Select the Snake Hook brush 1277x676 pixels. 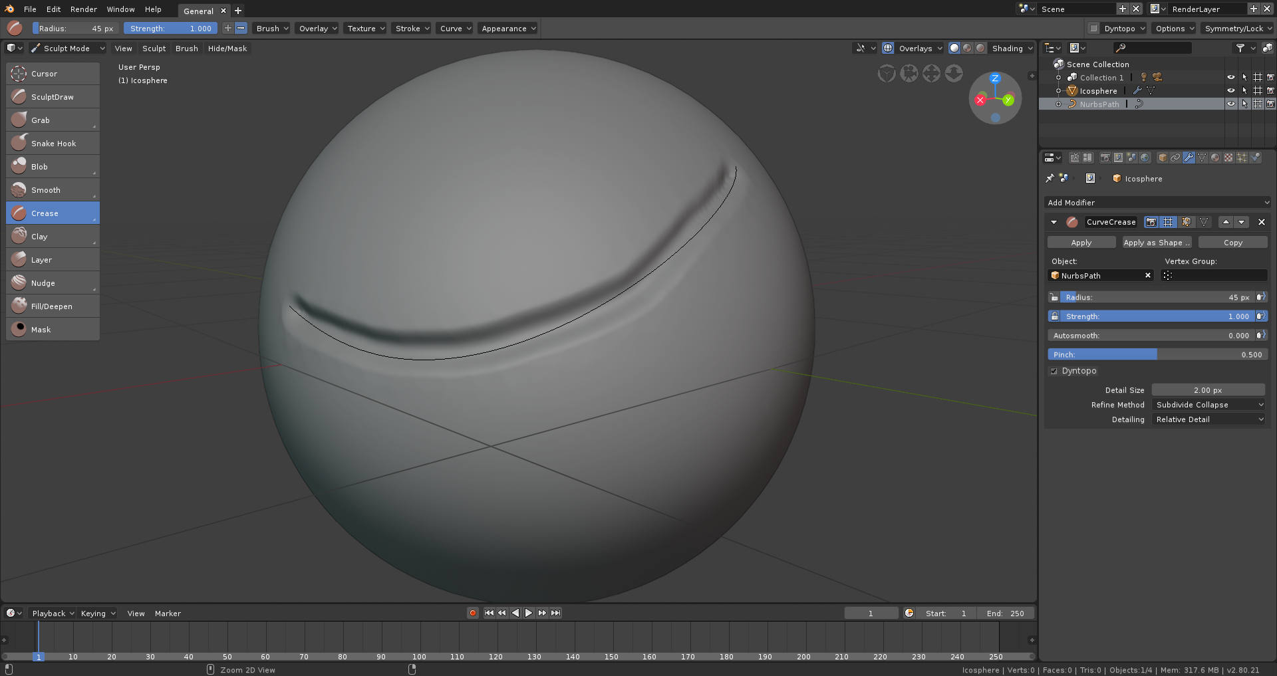(53, 144)
